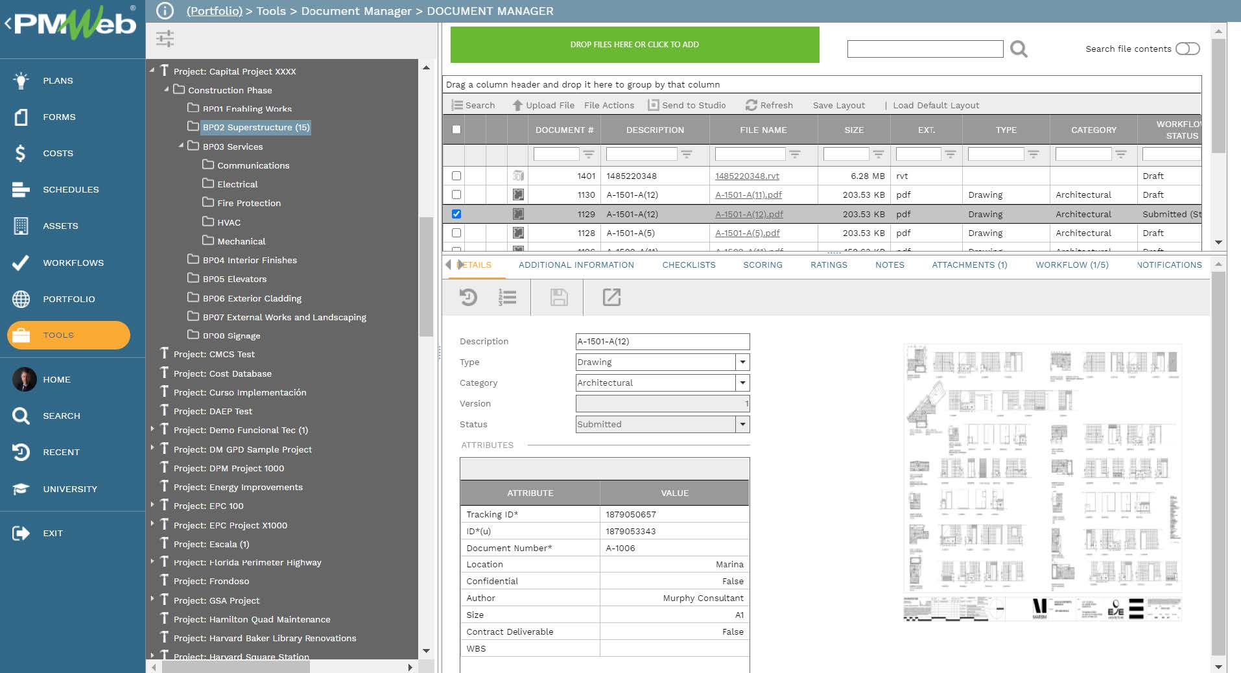Switch to the Checklists tab
1241x673 pixels.
point(689,265)
